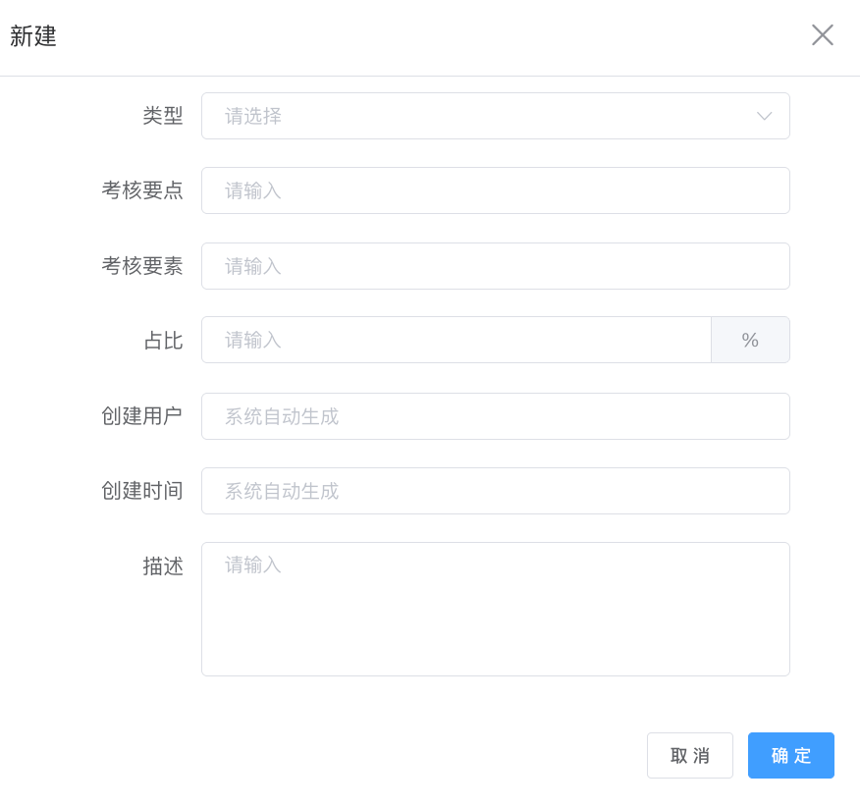Click the 类型 field label
Viewport: 860px width, 807px height.
(x=163, y=116)
